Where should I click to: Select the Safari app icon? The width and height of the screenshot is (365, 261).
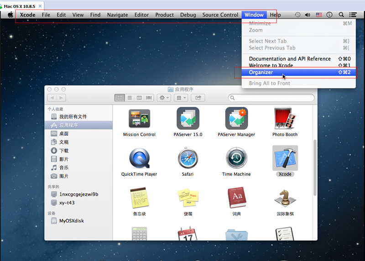click(188, 158)
